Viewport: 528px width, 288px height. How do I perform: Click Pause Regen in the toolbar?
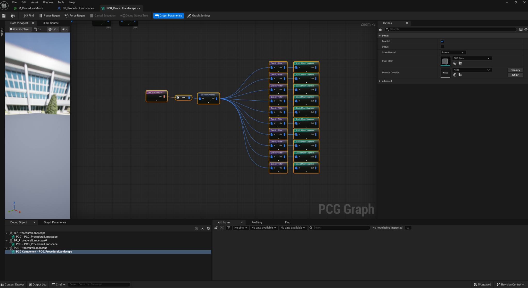tap(49, 16)
